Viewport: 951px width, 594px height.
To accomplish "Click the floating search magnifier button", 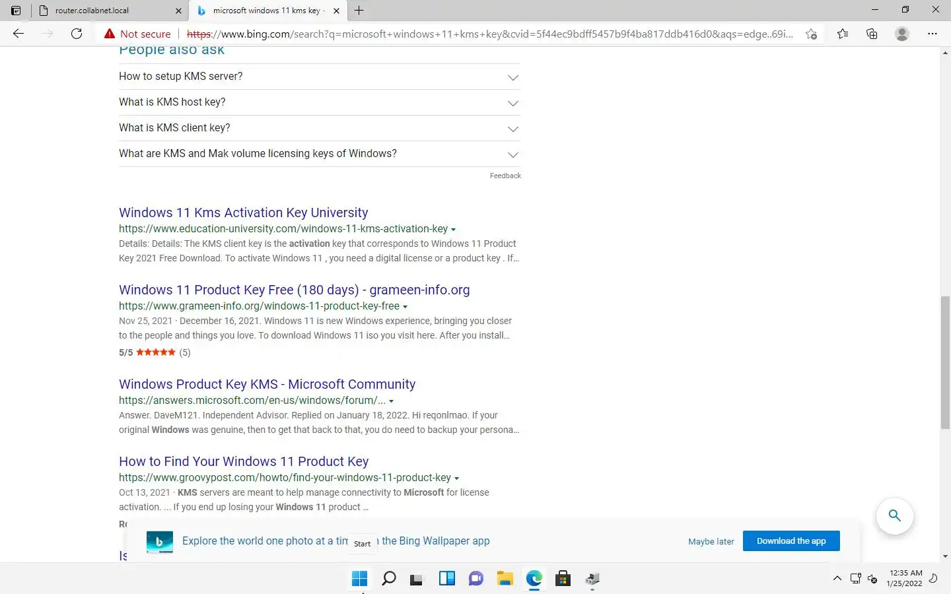I will pyautogui.click(x=895, y=515).
